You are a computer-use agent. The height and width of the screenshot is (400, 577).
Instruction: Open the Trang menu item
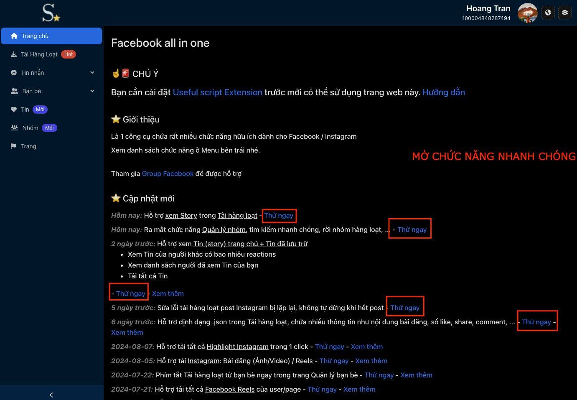pos(51,146)
